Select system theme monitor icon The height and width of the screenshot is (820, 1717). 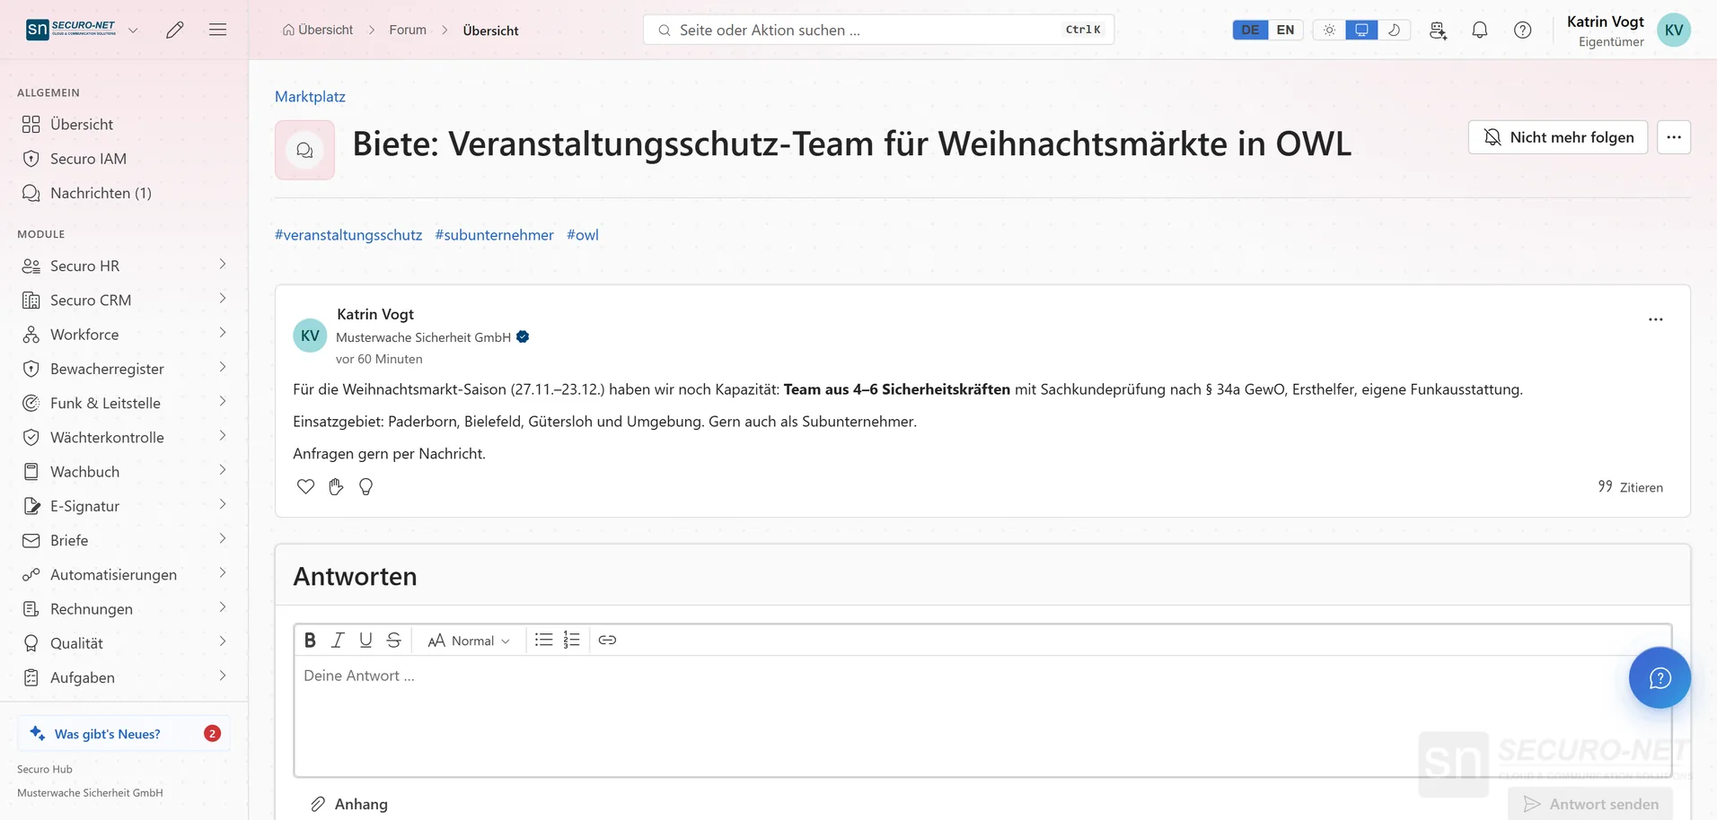pyautogui.click(x=1361, y=30)
